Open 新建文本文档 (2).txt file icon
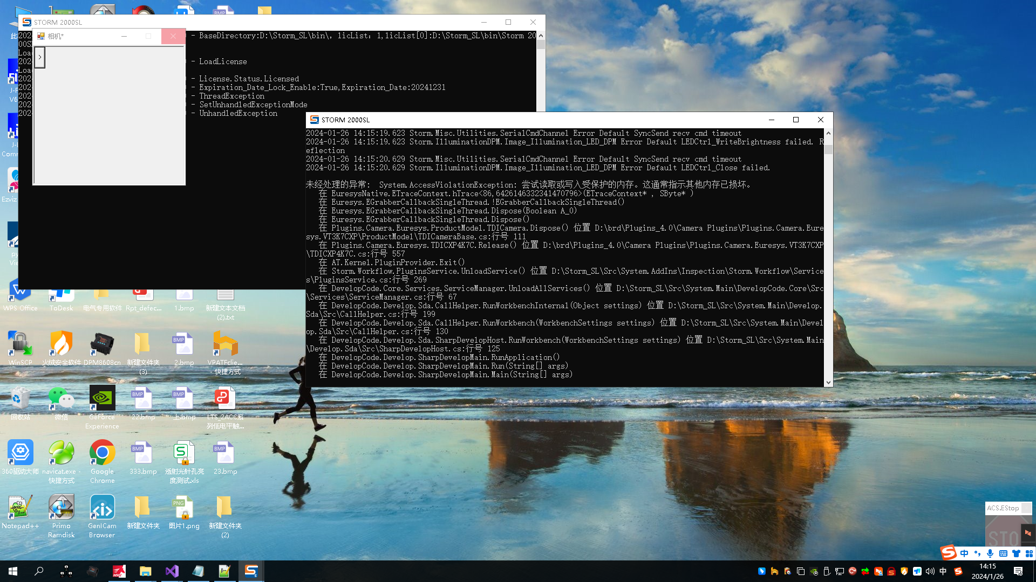The height and width of the screenshot is (582, 1036). pyautogui.click(x=225, y=304)
